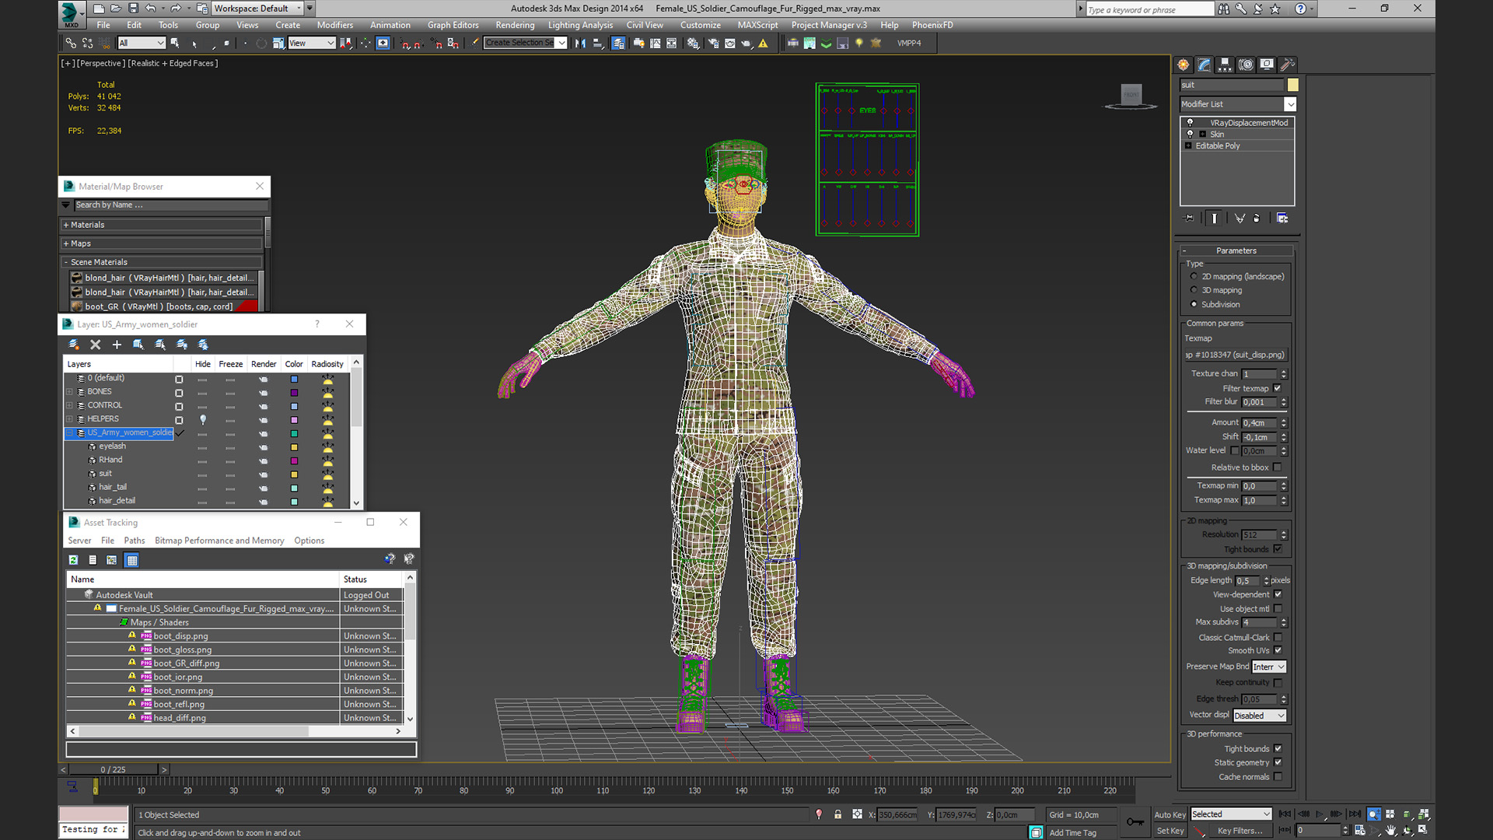The image size is (1493, 840).
Task: Open the Modifiers menu
Action: (x=335, y=25)
